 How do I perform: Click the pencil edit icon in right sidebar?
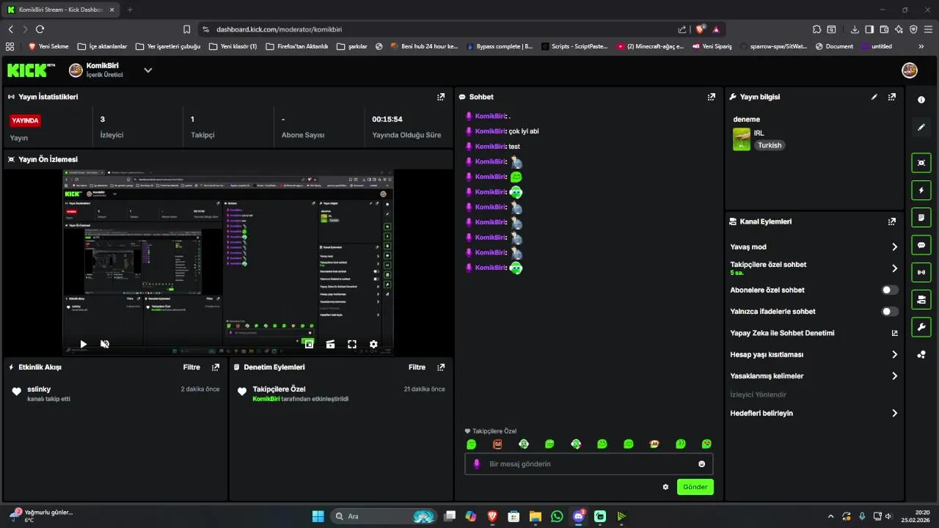pos(921,127)
